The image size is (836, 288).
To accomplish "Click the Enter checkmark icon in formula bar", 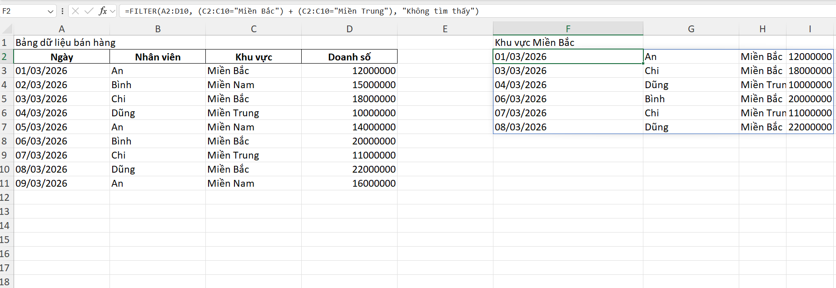I will coord(89,11).
